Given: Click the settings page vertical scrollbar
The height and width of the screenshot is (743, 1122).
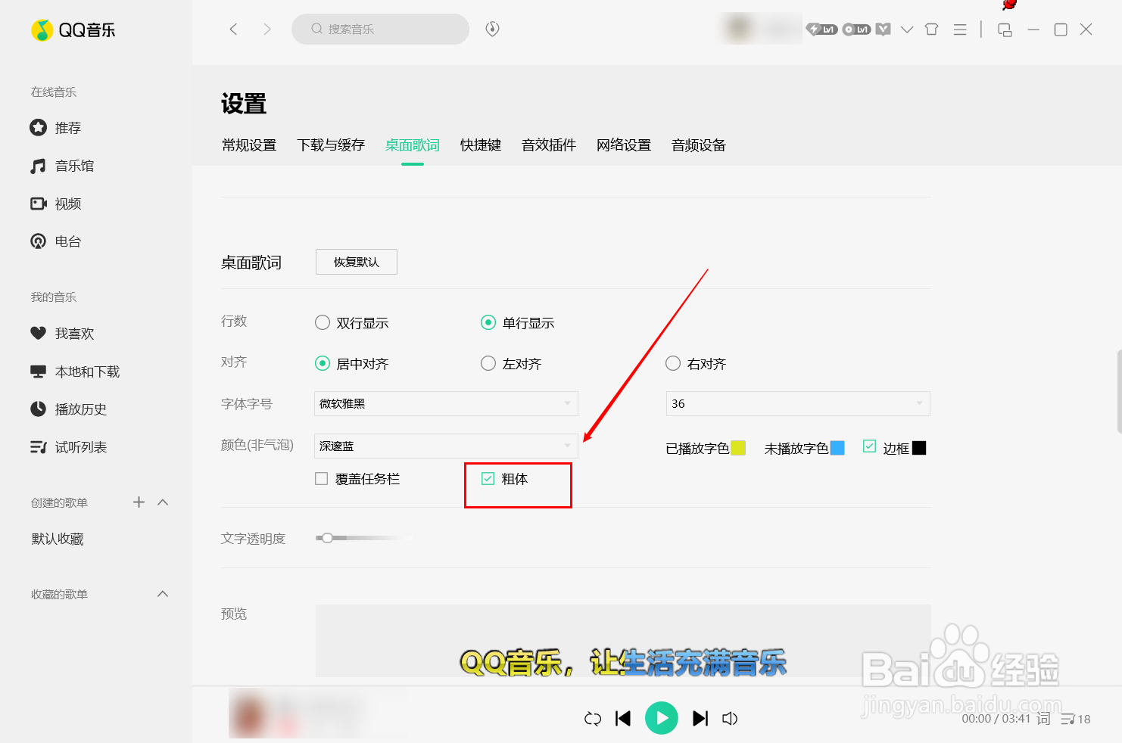Looking at the screenshot, I should click(1119, 391).
